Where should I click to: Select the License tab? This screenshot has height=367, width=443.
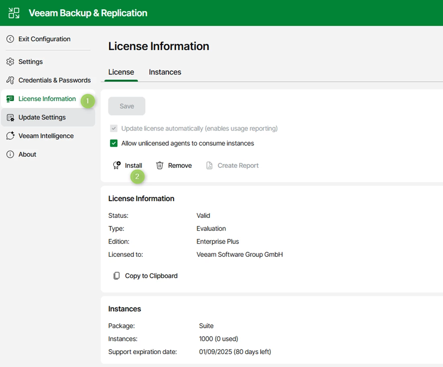point(121,72)
